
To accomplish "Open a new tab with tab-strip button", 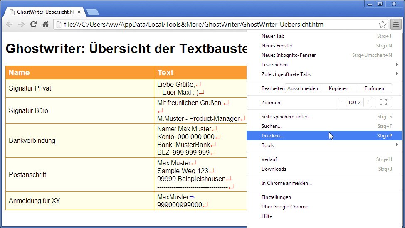I will (x=93, y=12).
